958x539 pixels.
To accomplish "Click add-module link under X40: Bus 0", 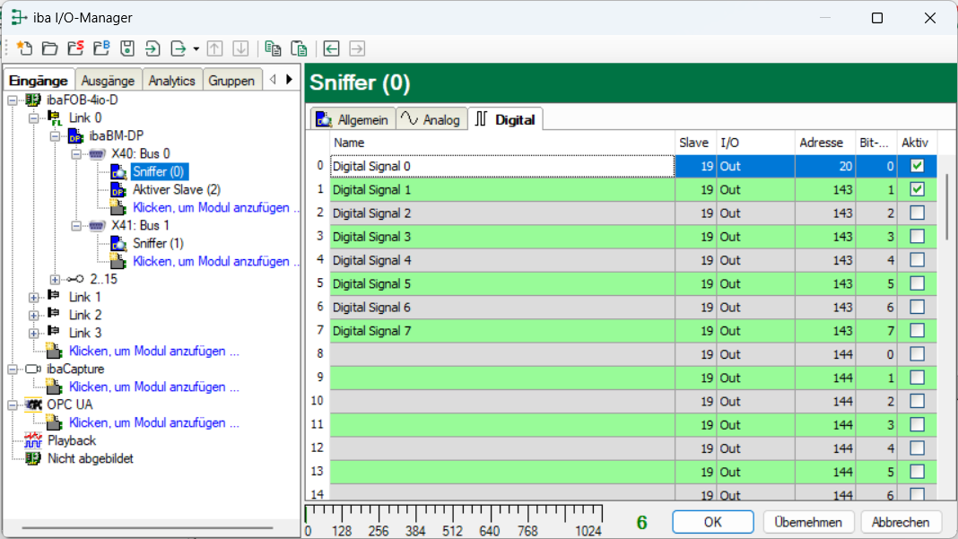I will tap(215, 208).
